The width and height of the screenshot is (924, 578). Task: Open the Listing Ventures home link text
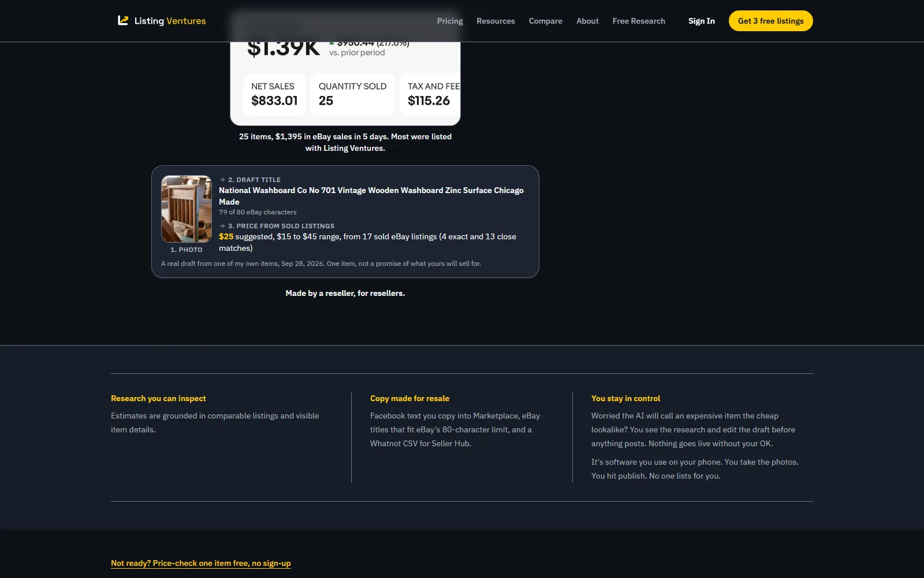click(170, 21)
